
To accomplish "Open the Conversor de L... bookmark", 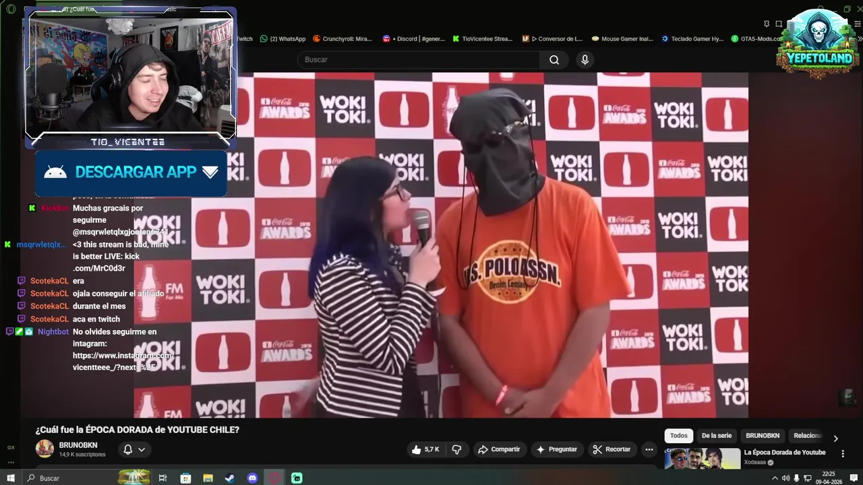I will coord(552,39).
